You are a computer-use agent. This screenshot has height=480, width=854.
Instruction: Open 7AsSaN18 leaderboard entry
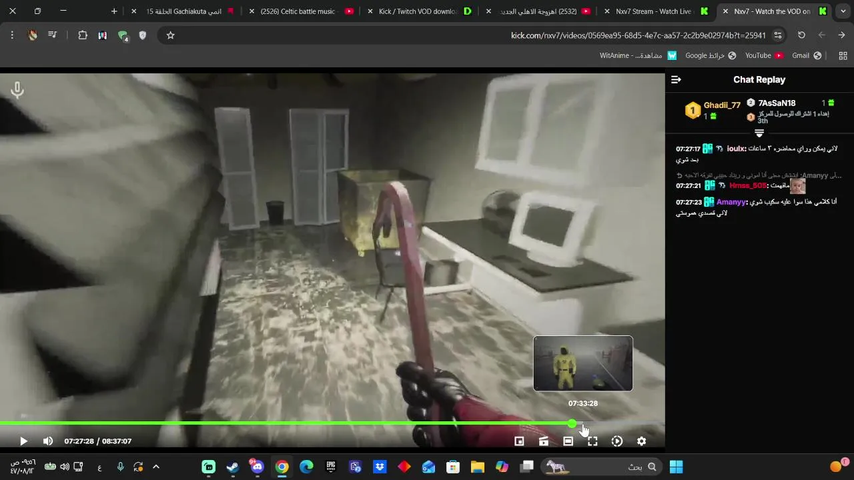click(777, 103)
